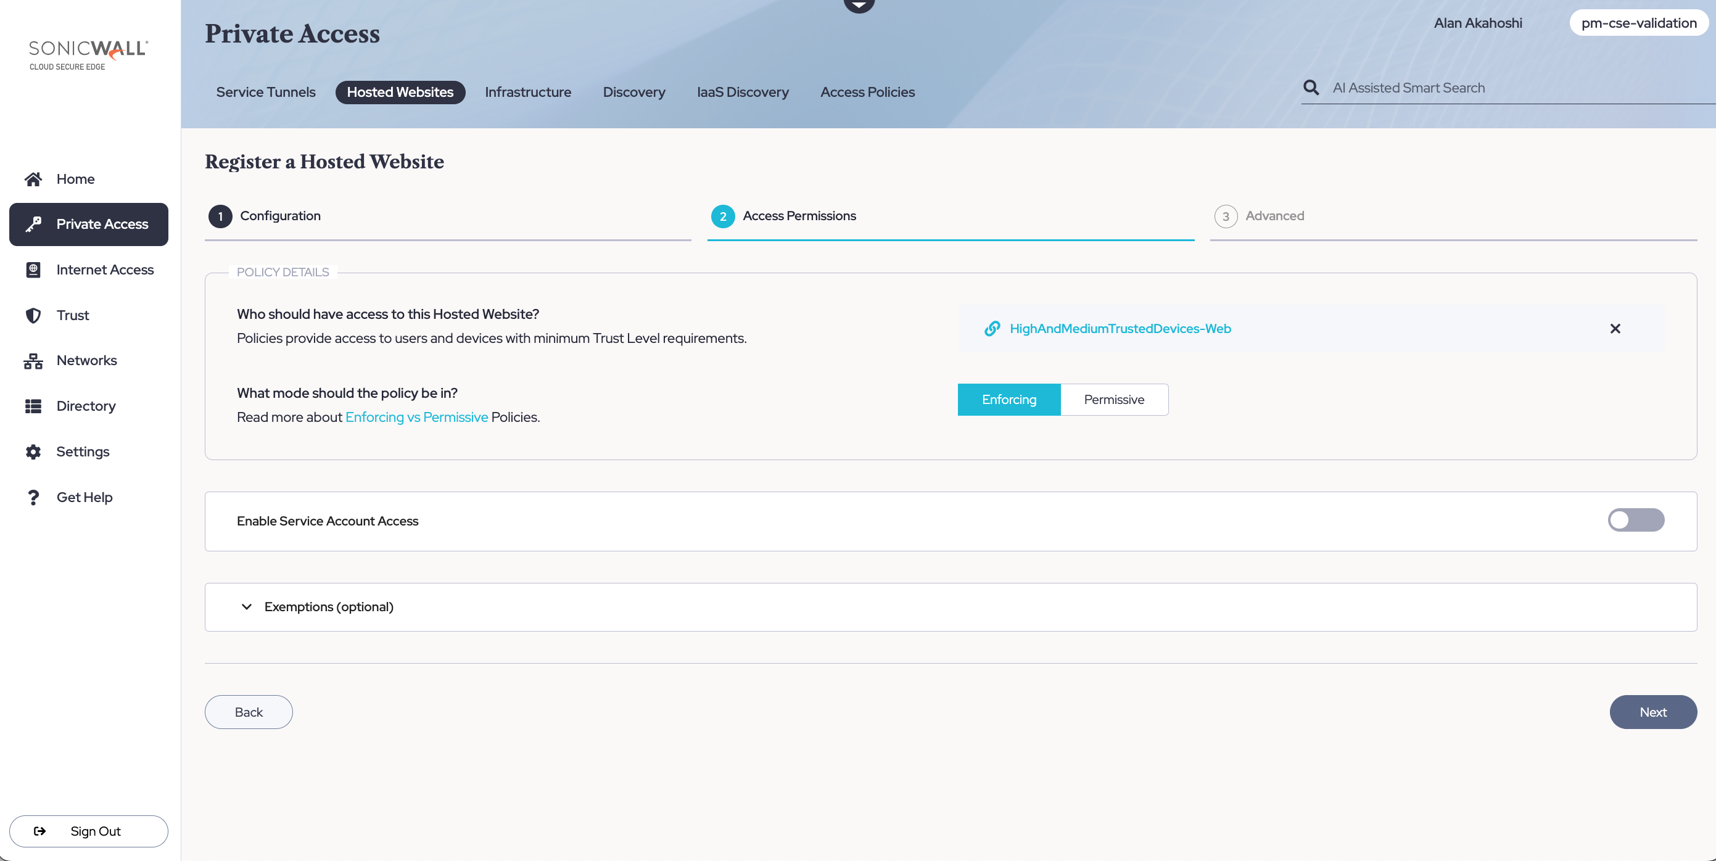Expand the top header dropdown arrow
This screenshot has width=1716, height=861.
(x=859, y=6)
